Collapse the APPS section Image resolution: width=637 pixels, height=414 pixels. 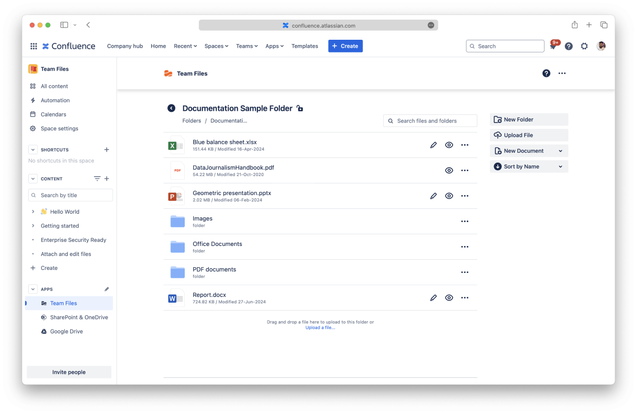pyautogui.click(x=33, y=289)
